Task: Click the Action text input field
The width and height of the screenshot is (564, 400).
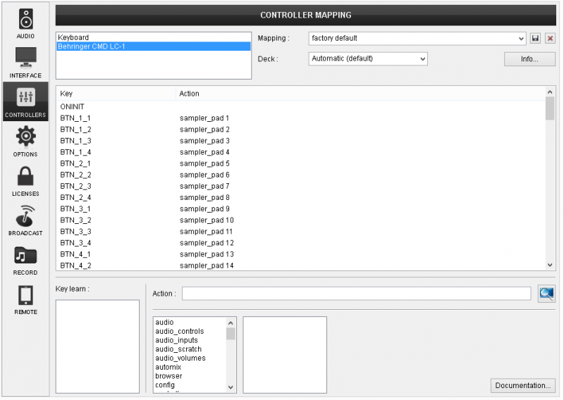Action: pyautogui.click(x=356, y=294)
